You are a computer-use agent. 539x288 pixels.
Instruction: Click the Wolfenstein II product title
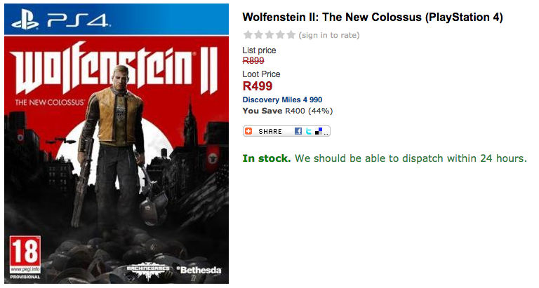tap(372, 18)
